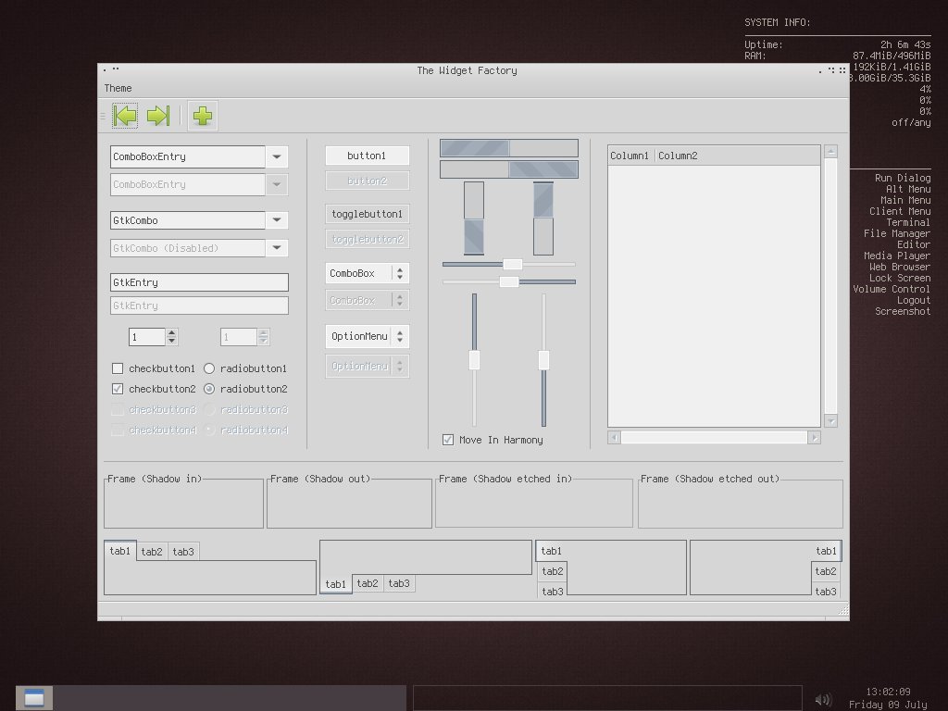Click the green go-to-last arrow icon
The image size is (948, 711).
tap(158, 116)
